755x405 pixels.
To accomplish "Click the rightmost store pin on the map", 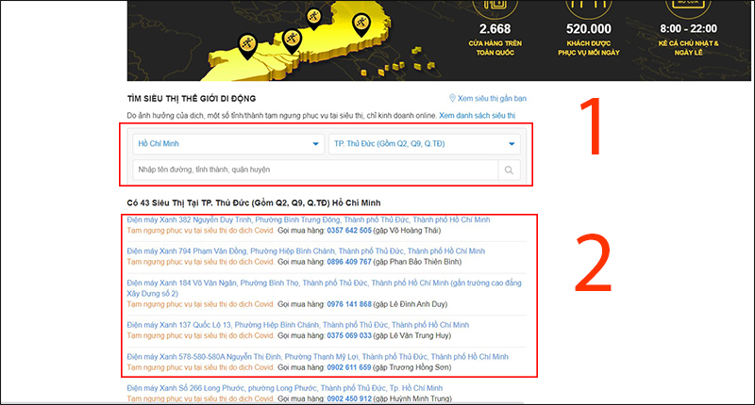I will [x=361, y=24].
